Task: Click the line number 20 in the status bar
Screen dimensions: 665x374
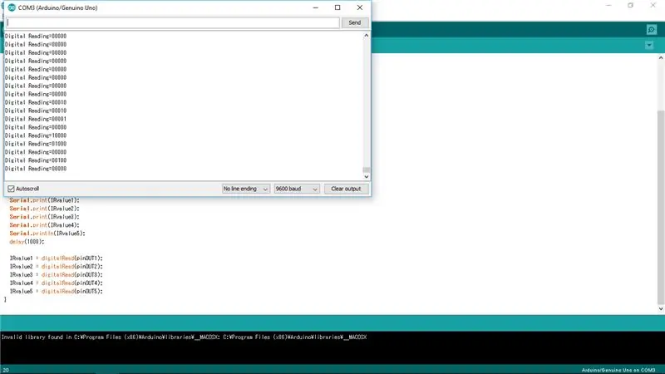Action: [x=6, y=370]
